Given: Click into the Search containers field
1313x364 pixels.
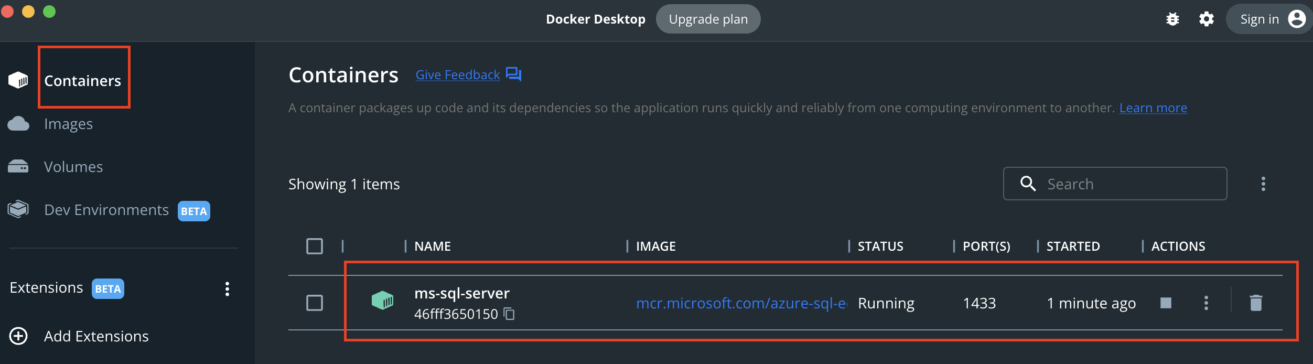Looking at the screenshot, I should pyautogui.click(x=1115, y=184).
